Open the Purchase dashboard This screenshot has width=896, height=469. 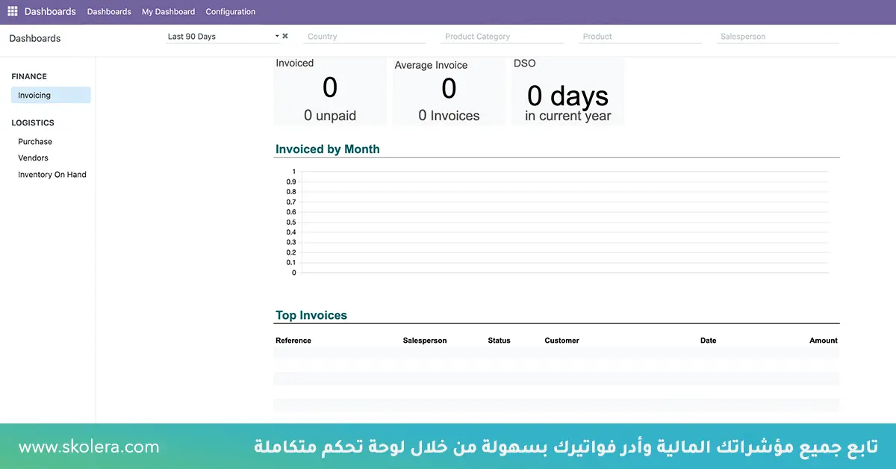(x=35, y=141)
